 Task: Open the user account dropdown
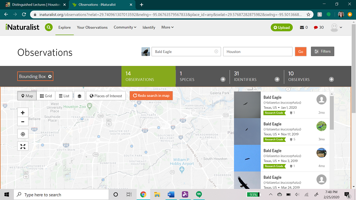[x=336, y=27]
